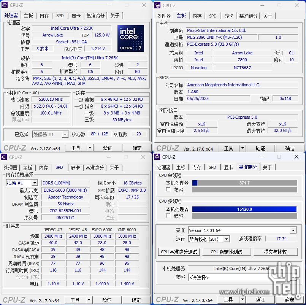Click CPU-Z title icon in the SPD window

click(5, 157)
